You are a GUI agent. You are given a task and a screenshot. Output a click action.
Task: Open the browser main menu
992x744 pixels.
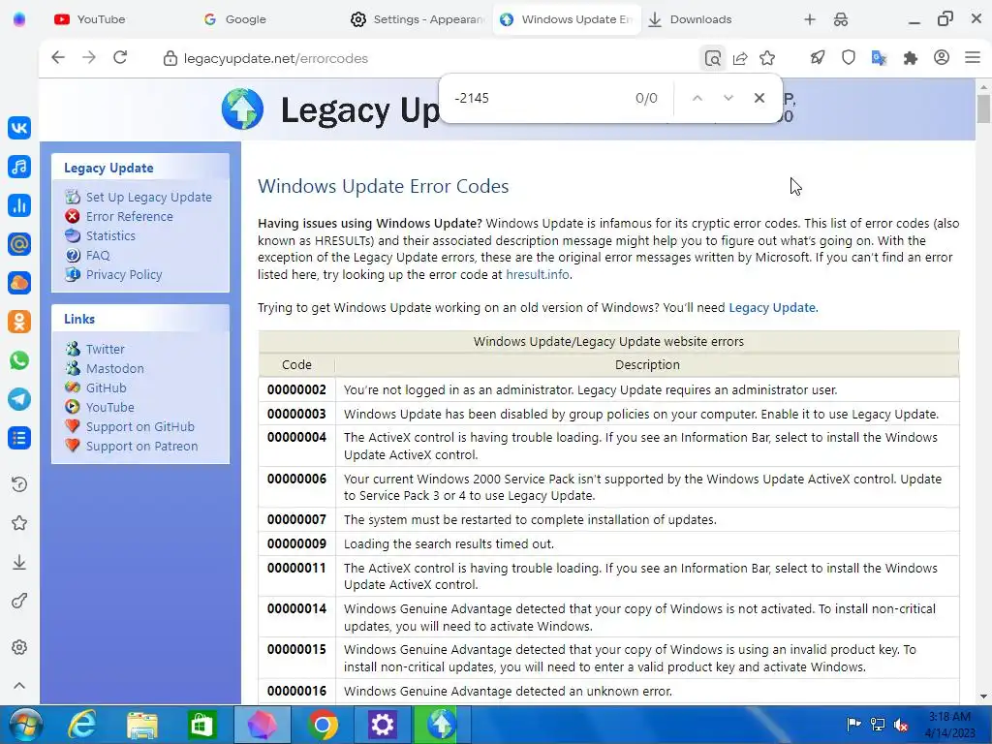[973, 57]
